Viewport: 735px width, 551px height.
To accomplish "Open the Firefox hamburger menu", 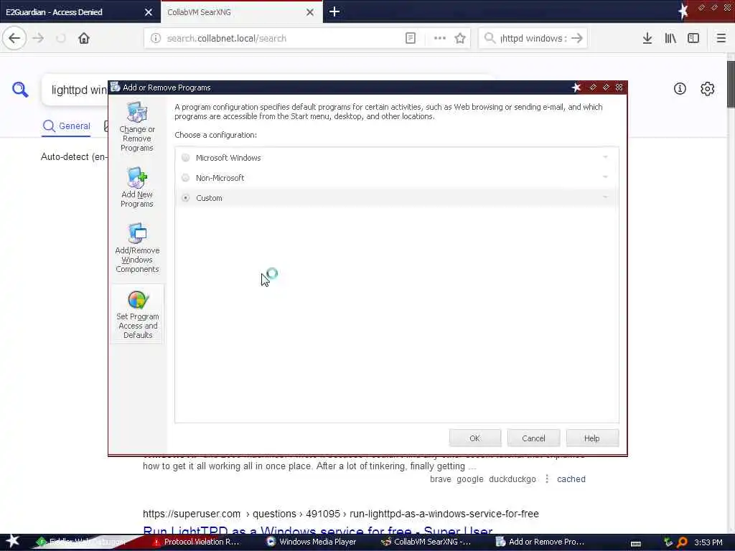I will pyautogui.click(x=721, y=39).
